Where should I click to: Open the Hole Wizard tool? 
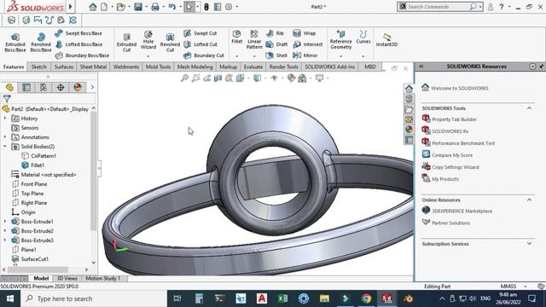click(148, 40)
